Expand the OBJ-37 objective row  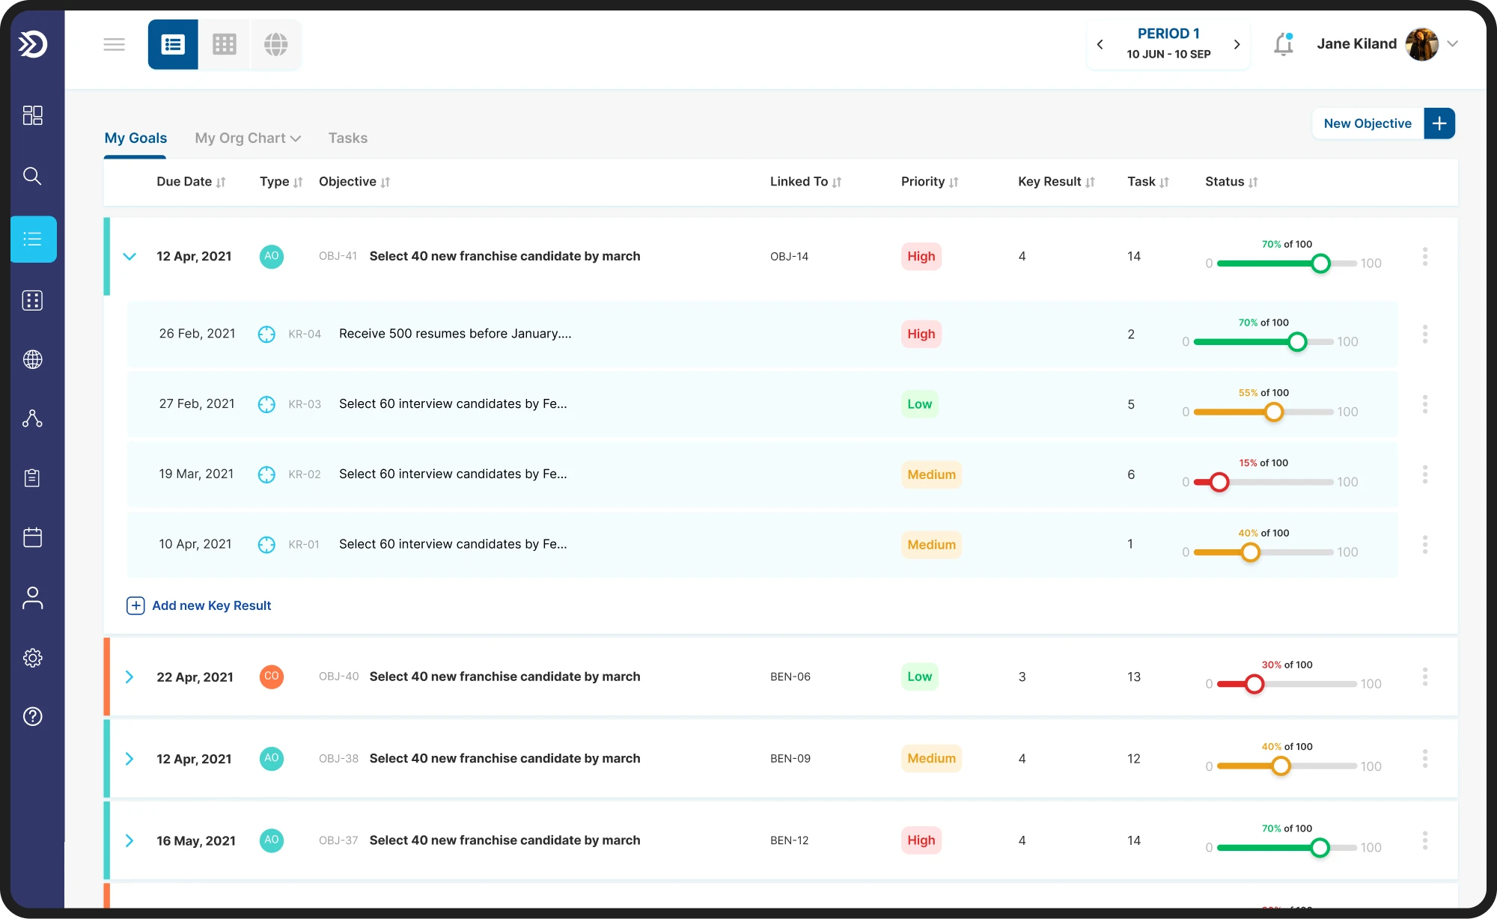tap(129, 841)
